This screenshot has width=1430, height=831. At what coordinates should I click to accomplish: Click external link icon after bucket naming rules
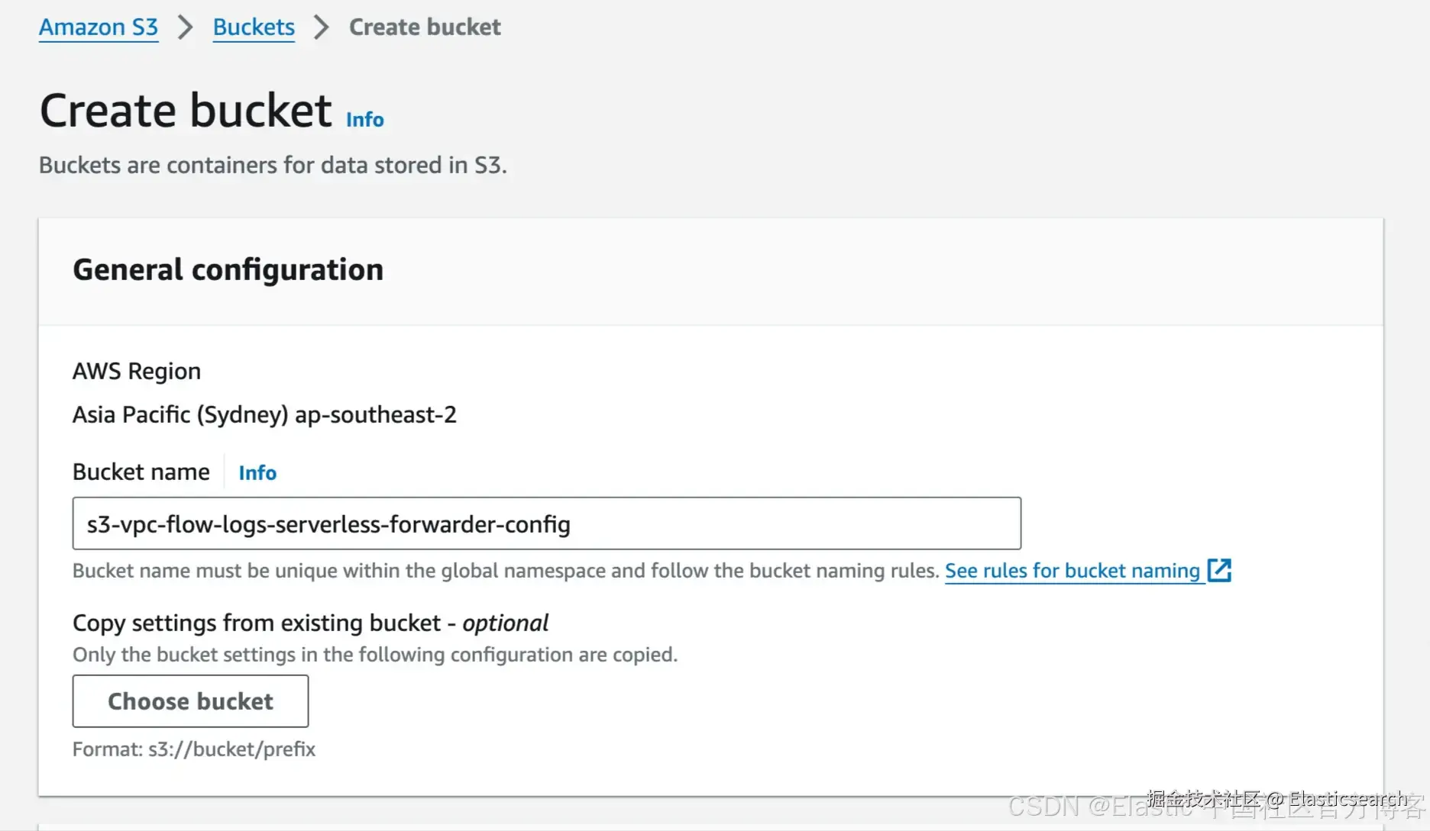(x=1219, y=570)
